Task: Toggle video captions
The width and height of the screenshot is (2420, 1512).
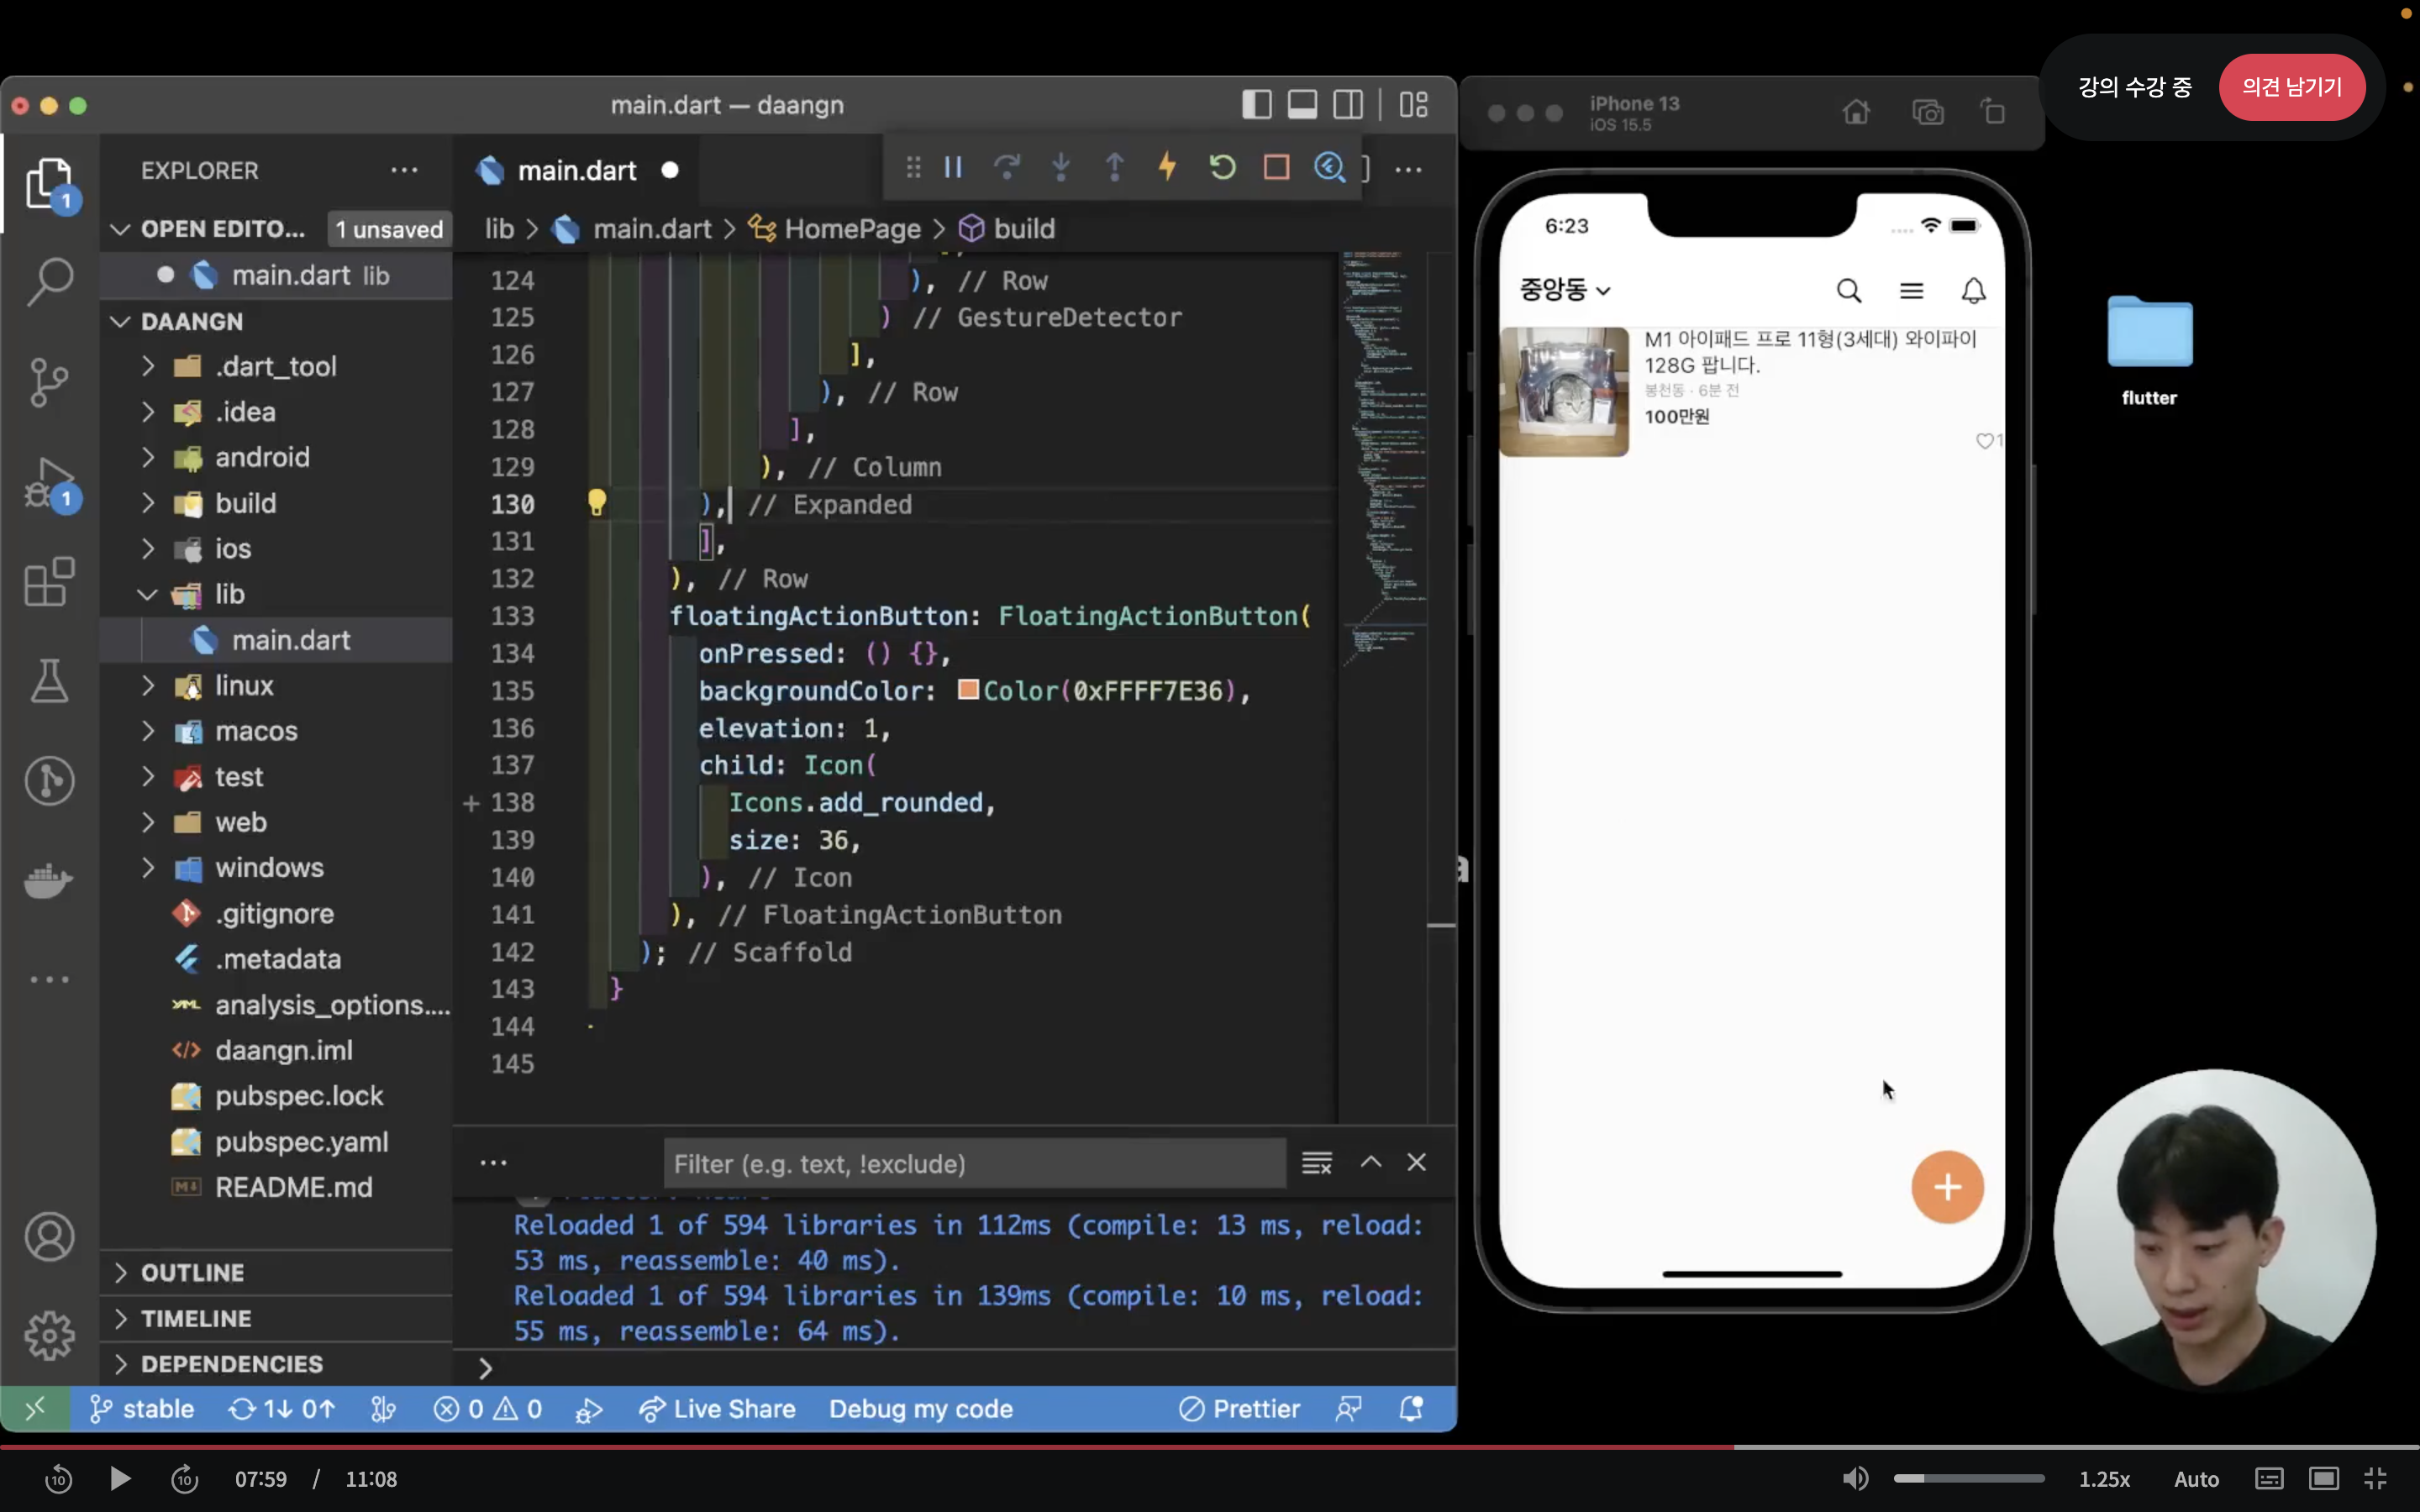Action: coord(2269,1479)
